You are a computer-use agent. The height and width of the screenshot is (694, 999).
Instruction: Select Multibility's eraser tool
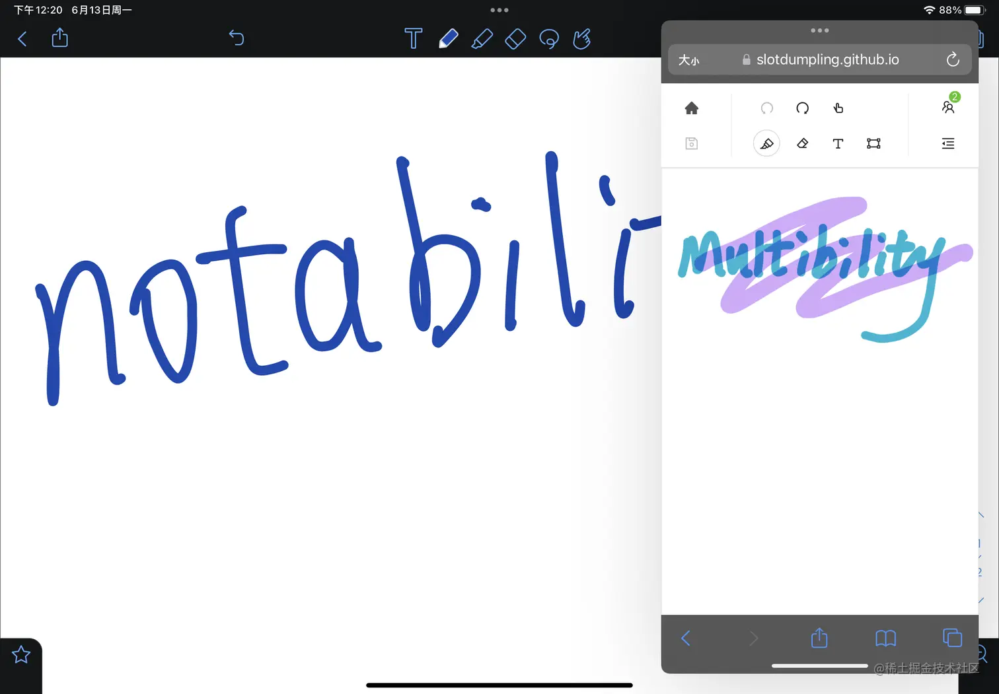pyautogui.click(x=802, y=143)
